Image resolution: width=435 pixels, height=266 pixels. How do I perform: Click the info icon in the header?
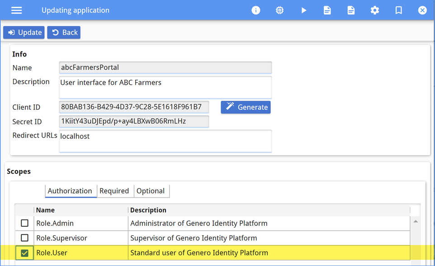click(255, 10)
